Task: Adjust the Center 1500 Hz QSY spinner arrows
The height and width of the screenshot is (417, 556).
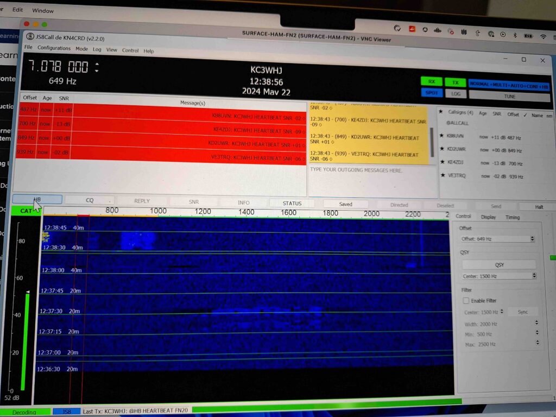Action: 534,275
